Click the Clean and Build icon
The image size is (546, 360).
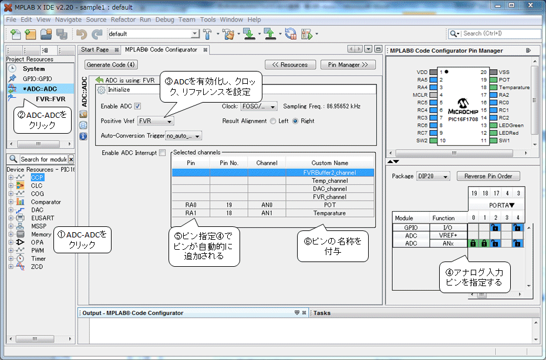point(229,34)
